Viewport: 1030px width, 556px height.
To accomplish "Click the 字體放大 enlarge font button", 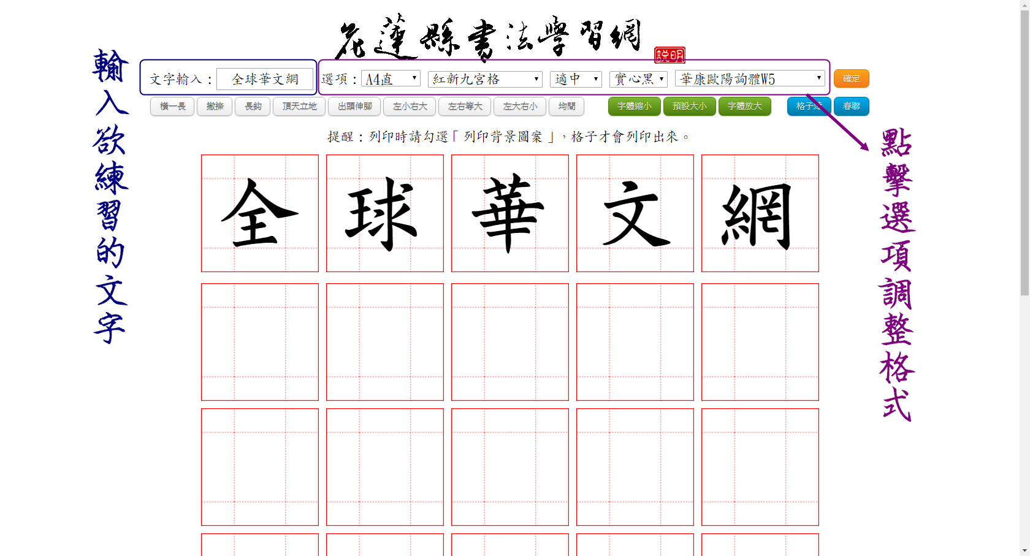I will click(744, 106).
